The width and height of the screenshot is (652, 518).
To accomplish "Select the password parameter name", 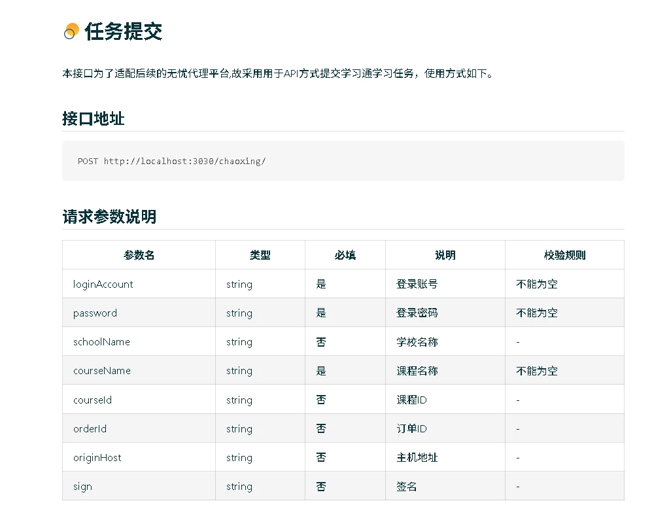I will [x=94, y=313].
